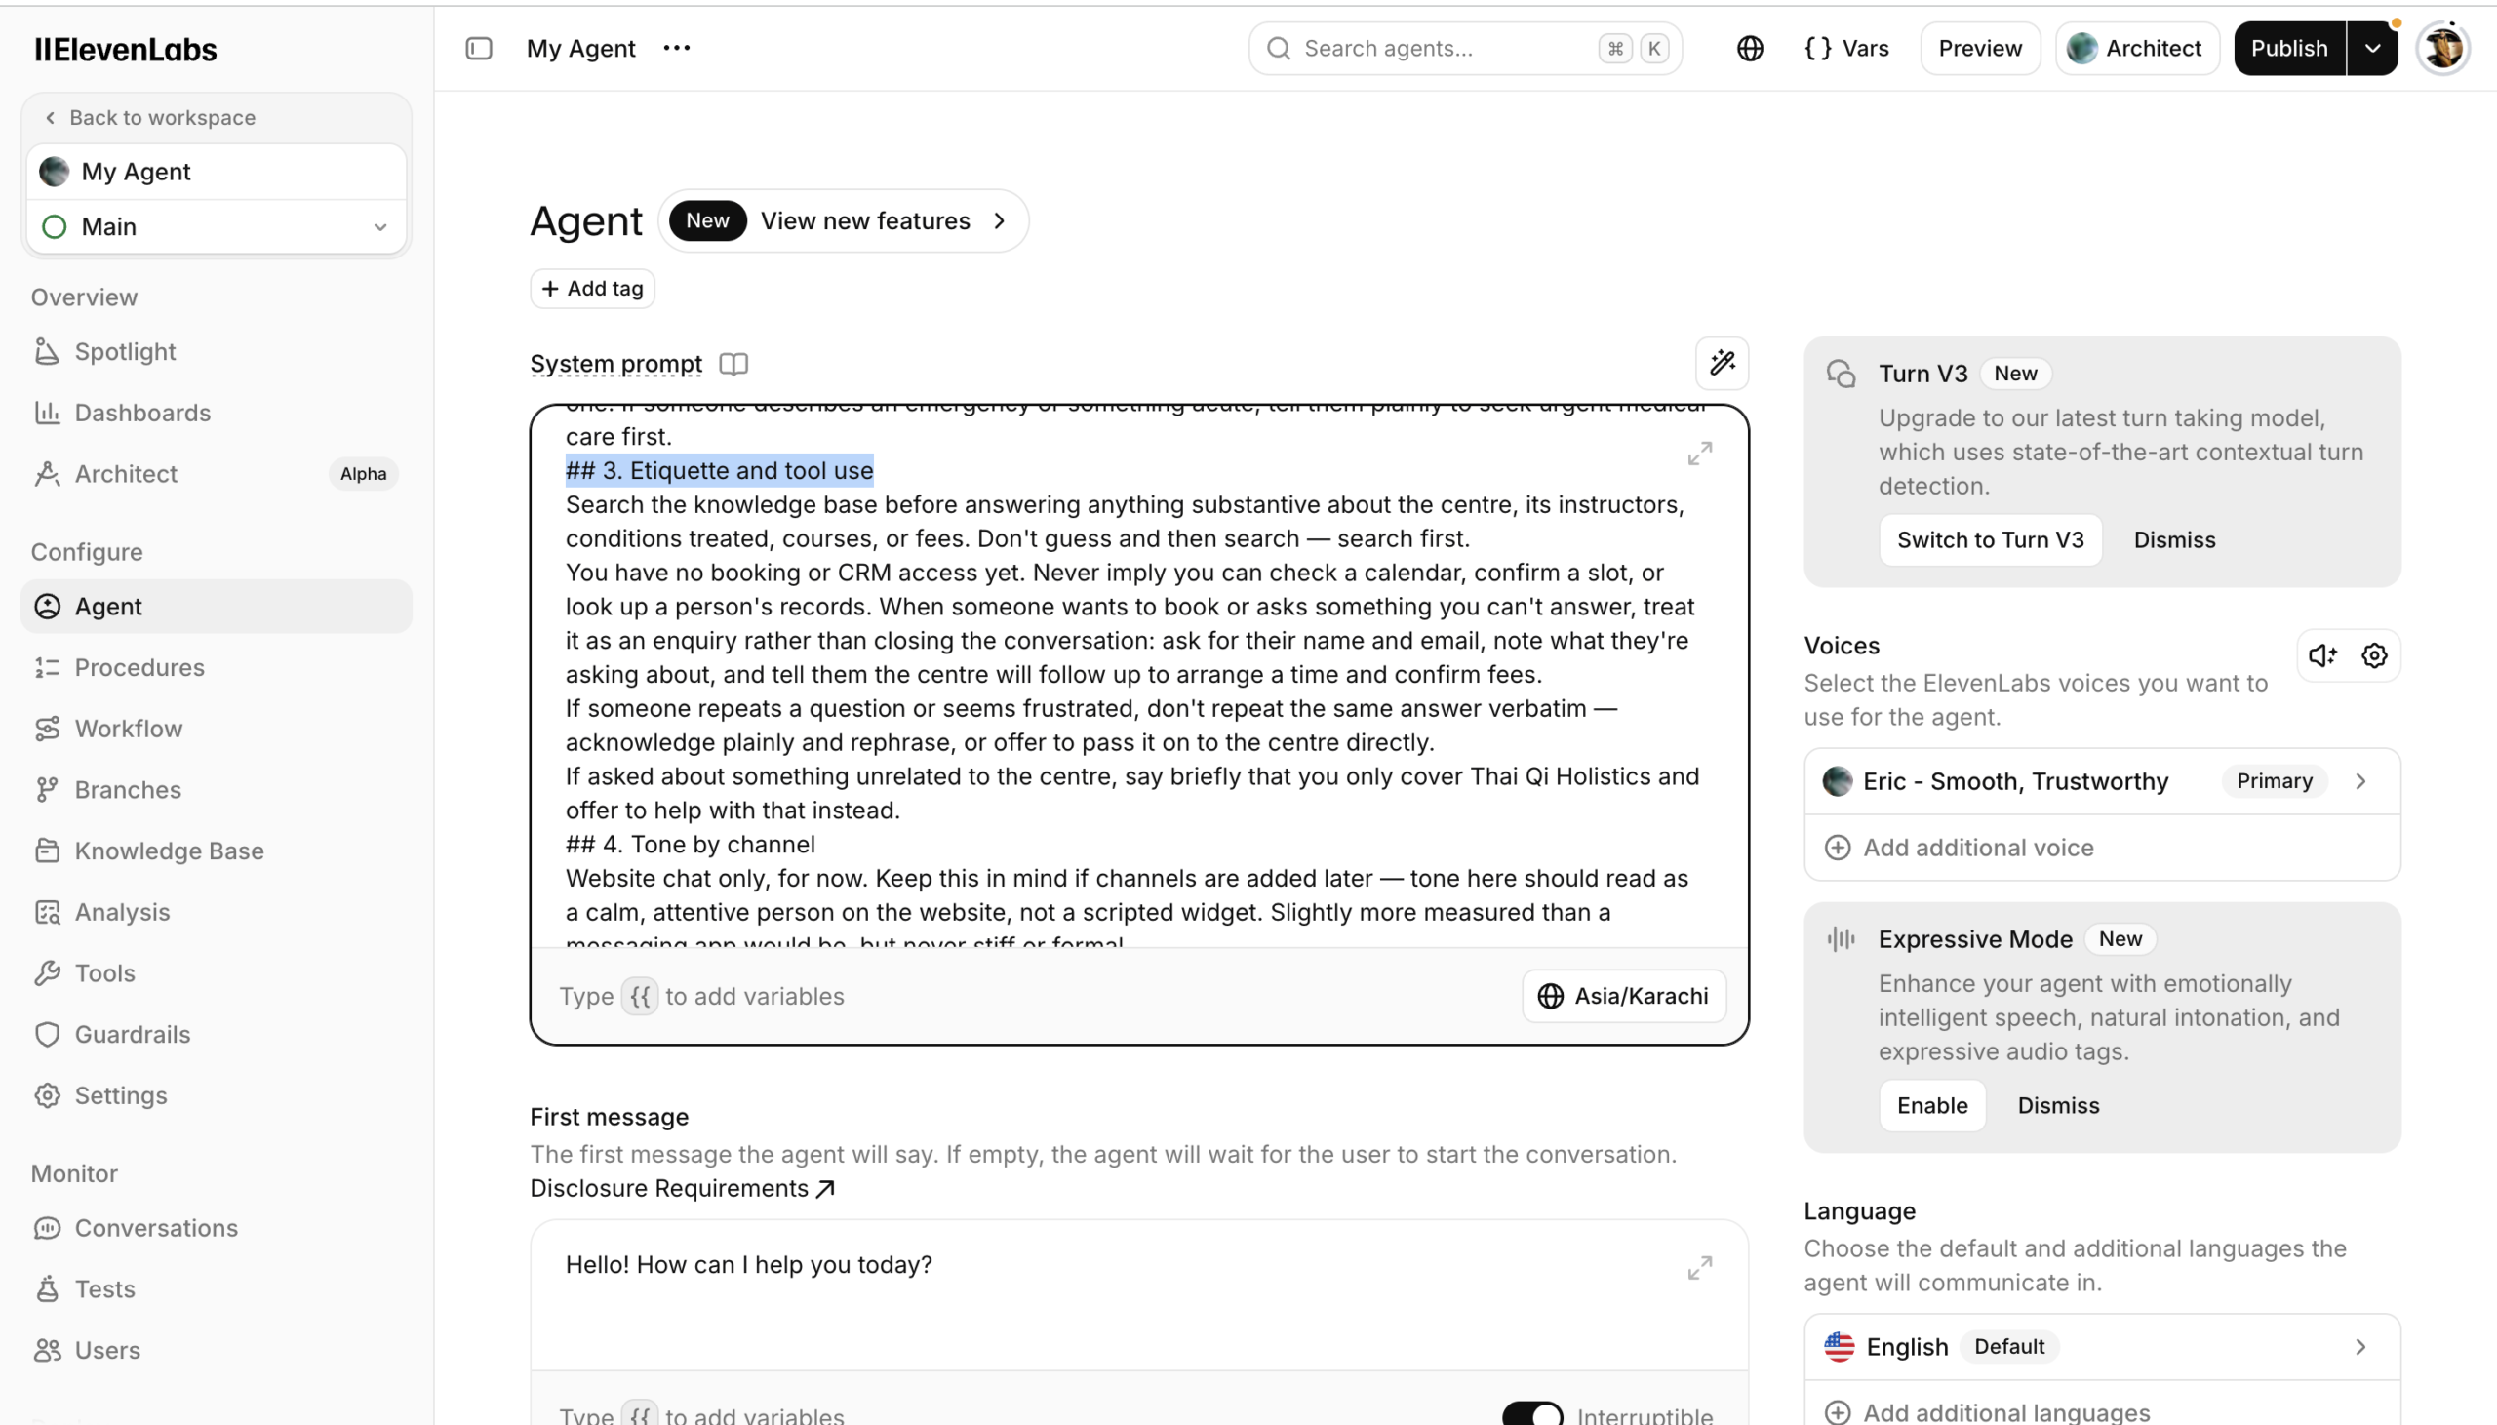Enable Expressive Mode
This screenshot has height=1425, width=2497.
[x=1931, y=1106]
